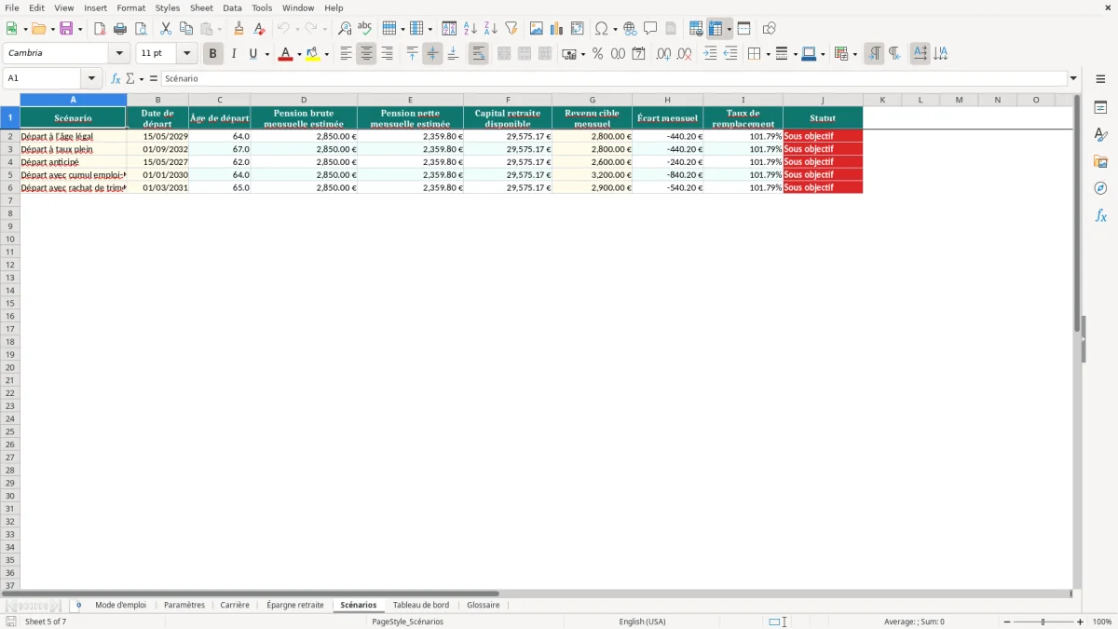The image size is (1118, 629).
Task: Sort ascending A to Z
Action: [470, 29]
